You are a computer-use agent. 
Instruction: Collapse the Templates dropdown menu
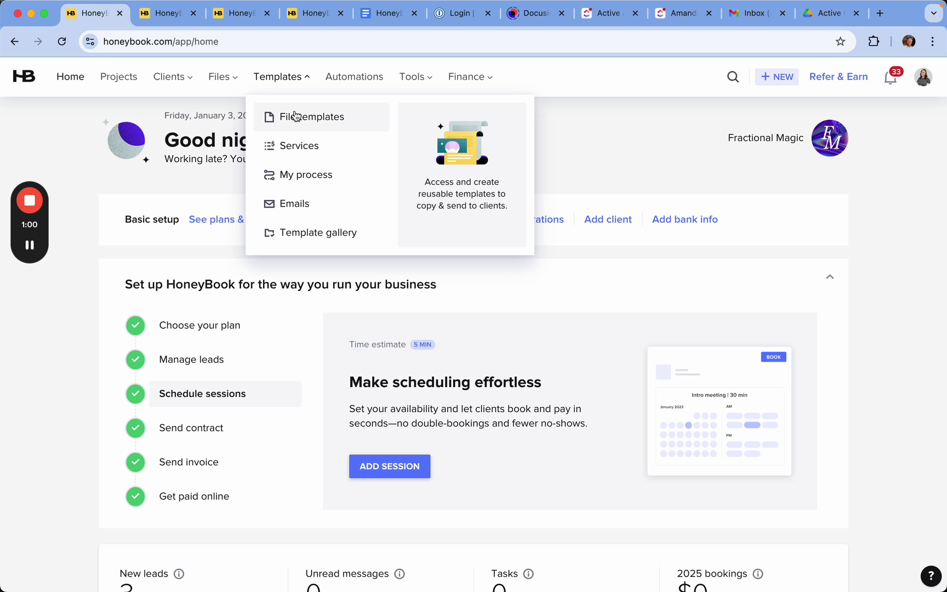pos(282,77)
